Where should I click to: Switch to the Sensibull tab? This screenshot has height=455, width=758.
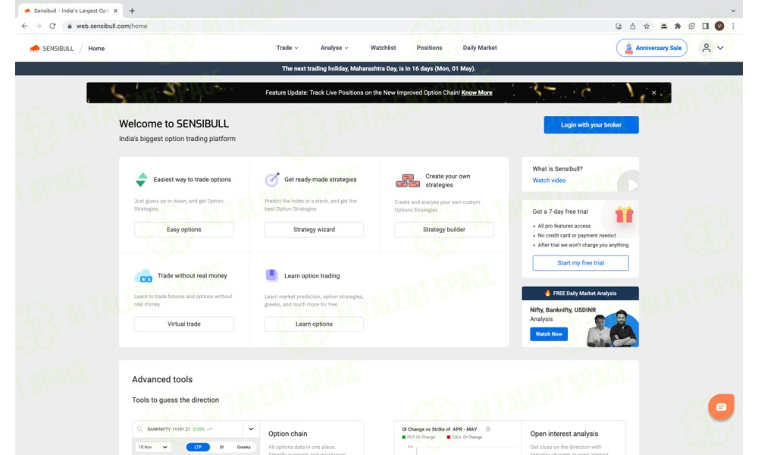click(x=71, y=11)
